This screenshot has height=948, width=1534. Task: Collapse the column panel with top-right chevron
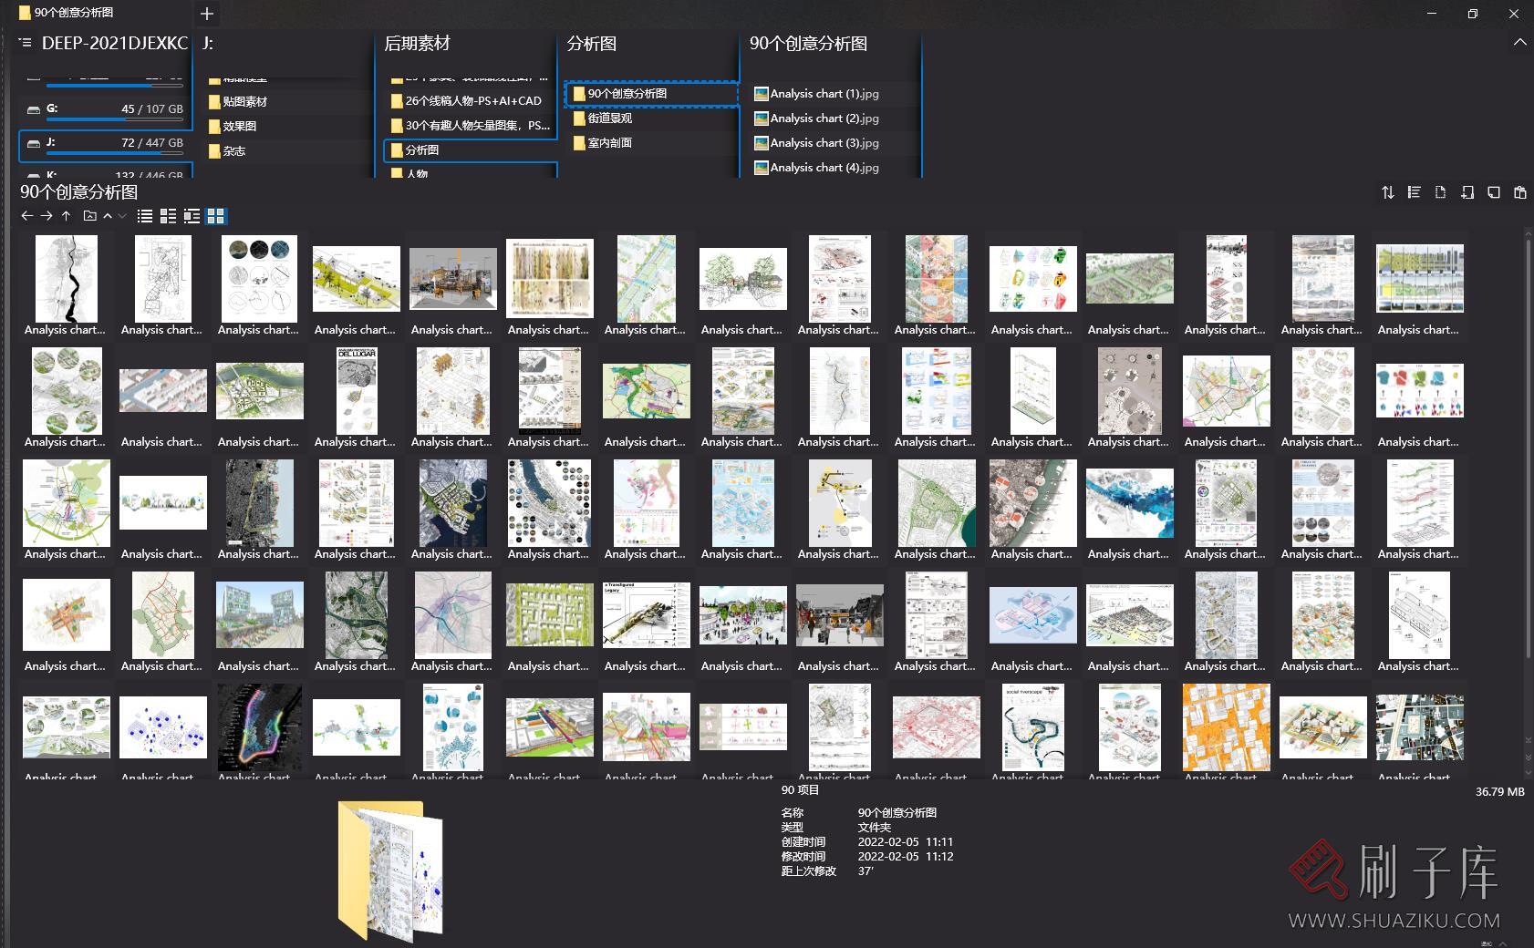click(x=1519, y=43)
